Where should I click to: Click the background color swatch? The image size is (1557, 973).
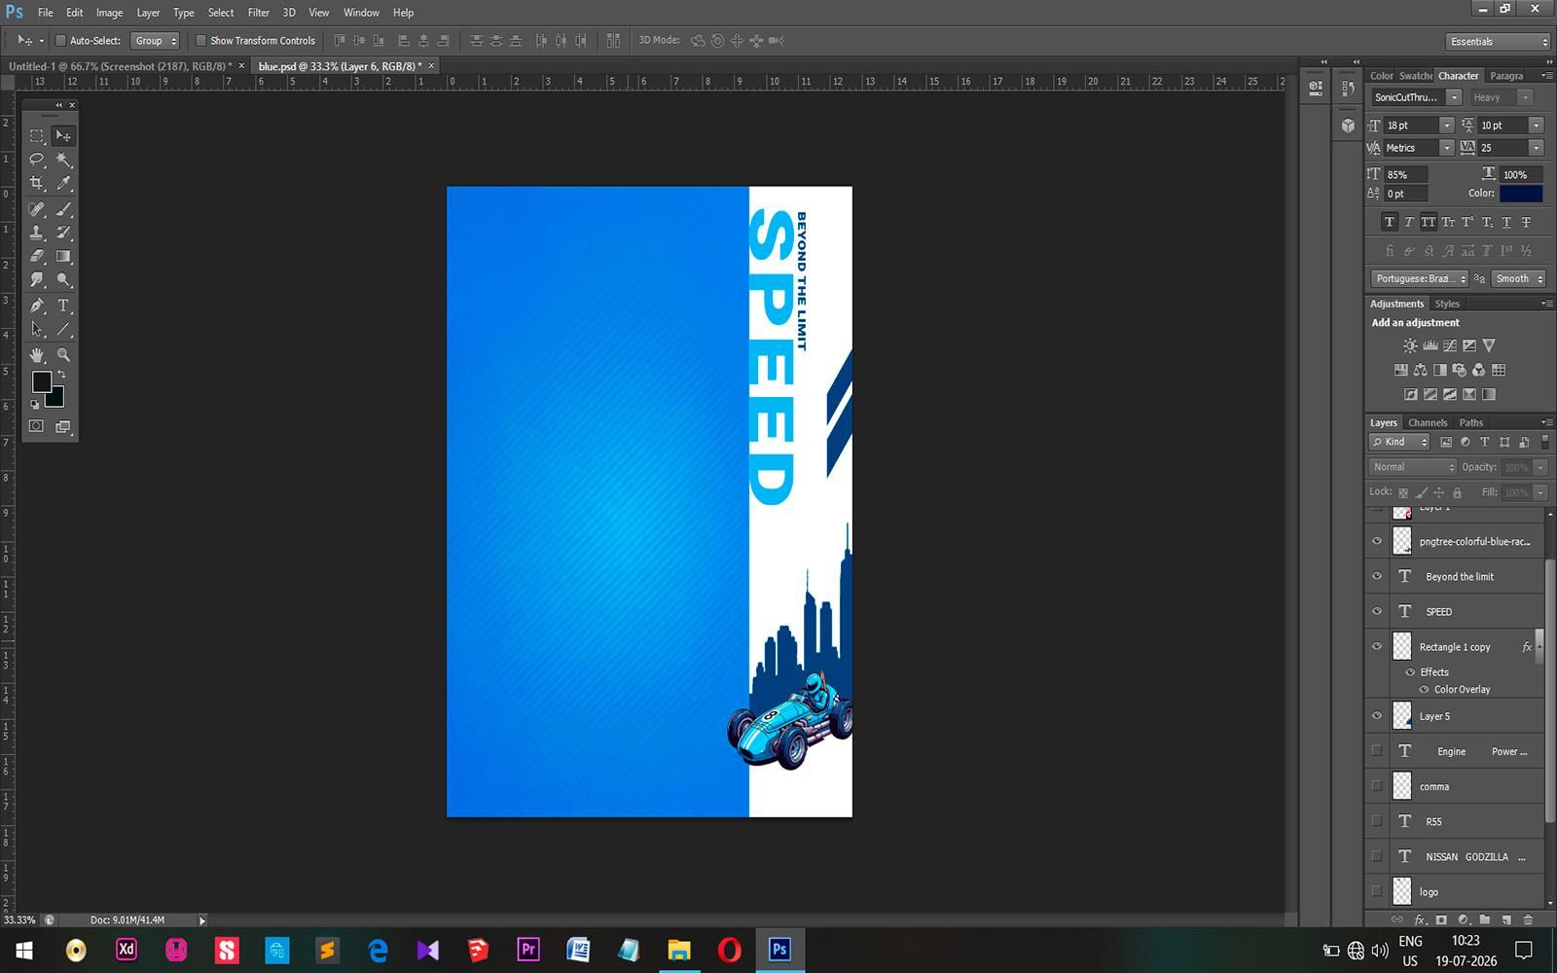(x=55, y=397)
